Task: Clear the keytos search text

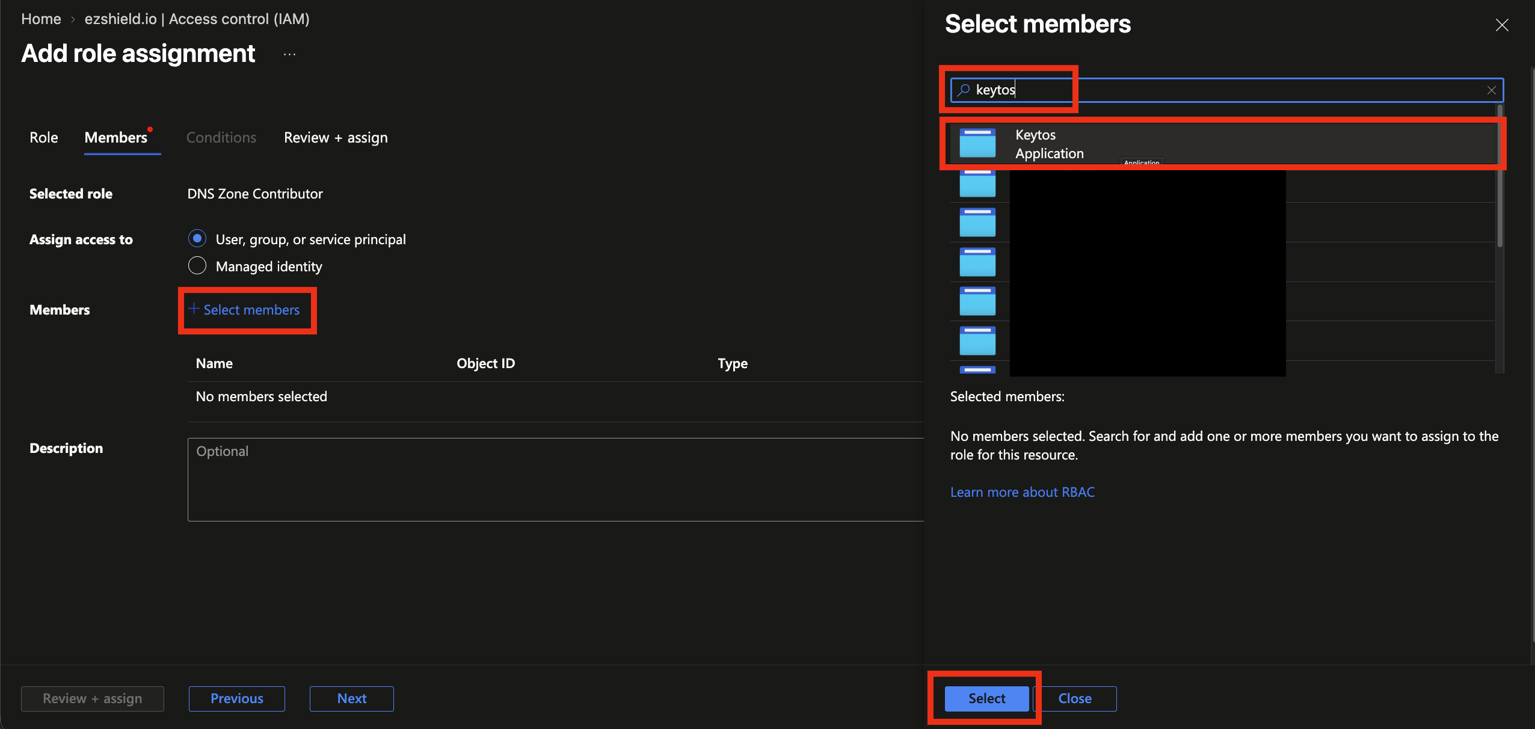Action: 1491,90
